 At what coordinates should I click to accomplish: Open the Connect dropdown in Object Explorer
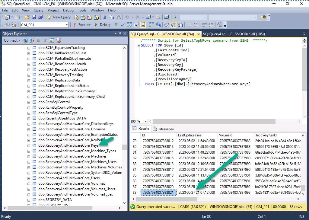tap(12, 40)
